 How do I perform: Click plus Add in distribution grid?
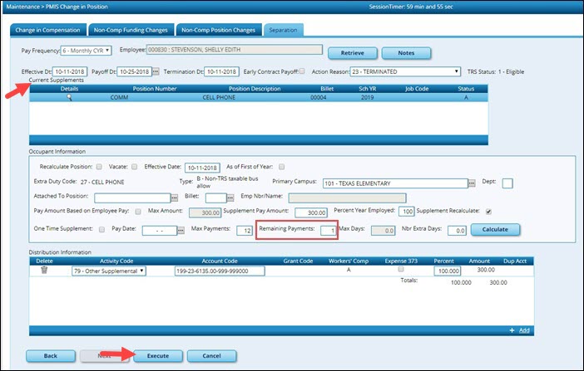point(519,330)
